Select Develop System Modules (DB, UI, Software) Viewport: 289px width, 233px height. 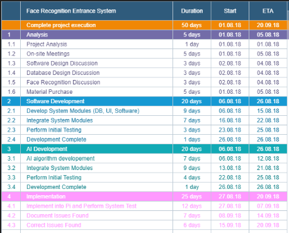(x=83, y=111)
